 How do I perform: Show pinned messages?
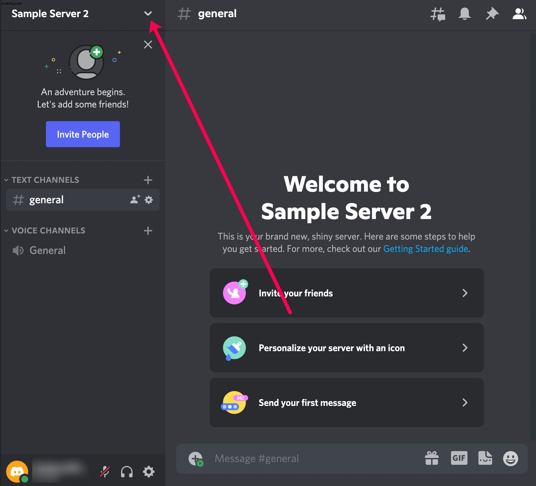point(492,14)
